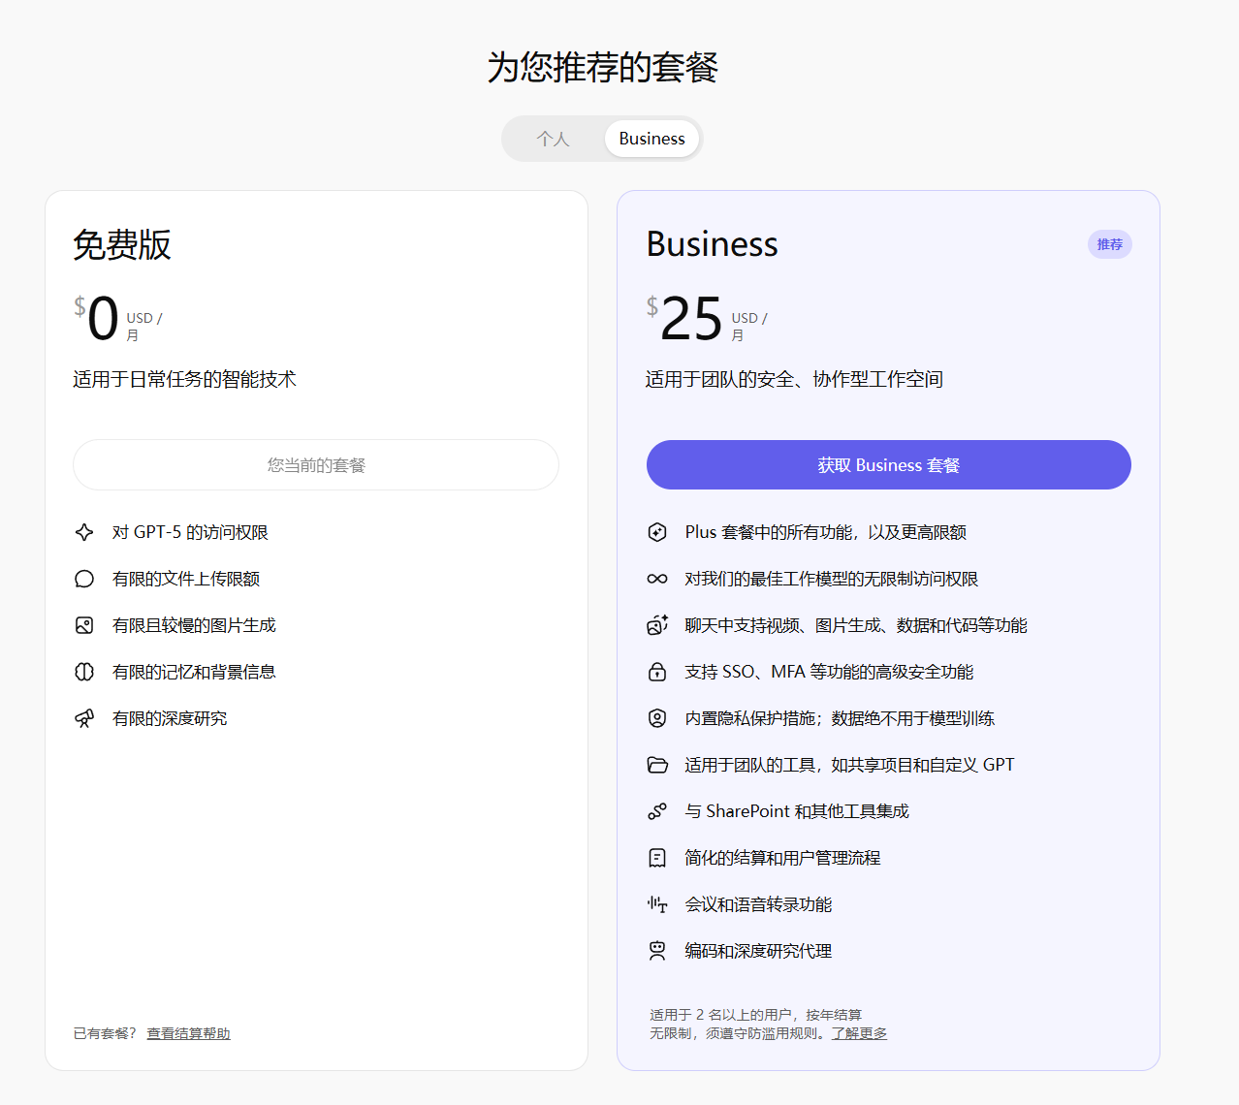The height and width of the screenshot is (1105, 1239).
Task: Click the image icon for slow image generation
Action: pyautogui.click(x=84, y=625)
